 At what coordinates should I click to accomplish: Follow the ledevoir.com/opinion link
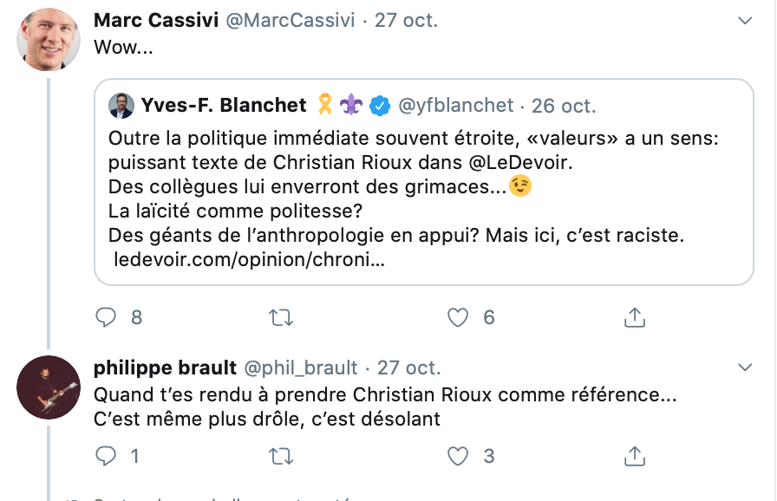pos(249,259)
